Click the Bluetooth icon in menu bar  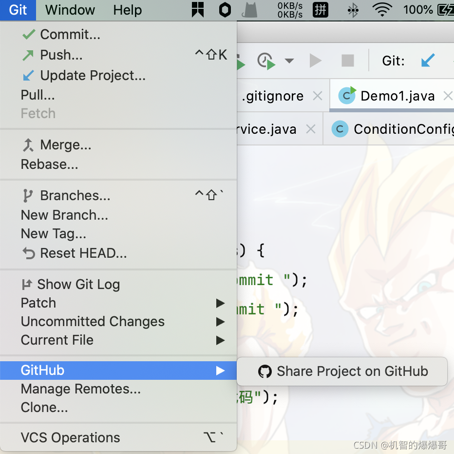coord(353,10)
